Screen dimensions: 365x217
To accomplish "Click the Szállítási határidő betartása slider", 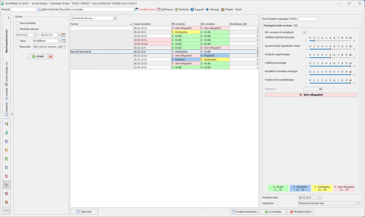I will coord(330,41).
